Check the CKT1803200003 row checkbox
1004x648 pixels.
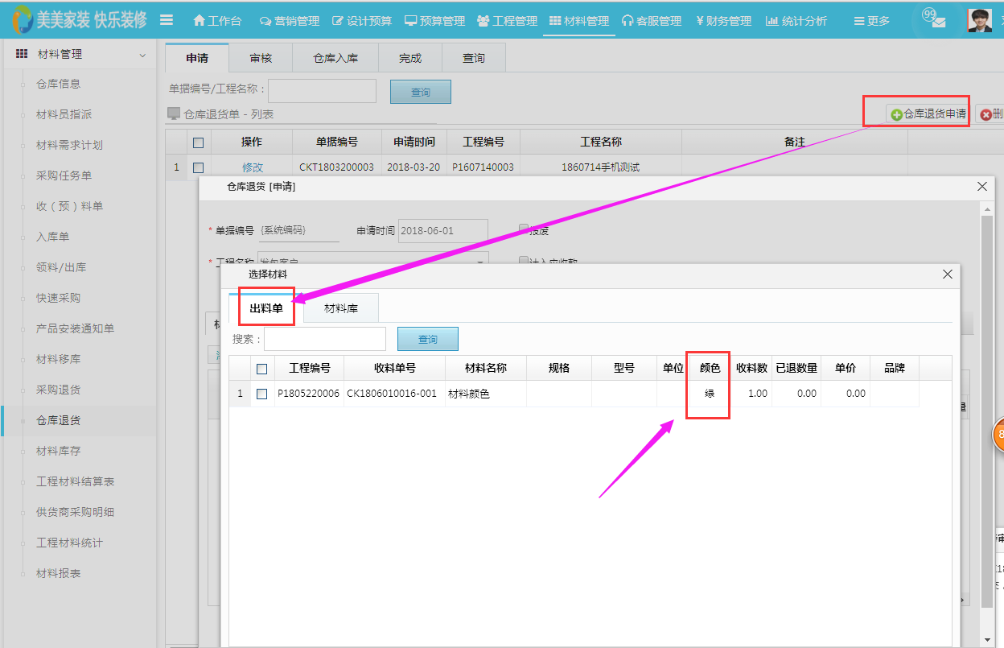(x=198, y=168)
